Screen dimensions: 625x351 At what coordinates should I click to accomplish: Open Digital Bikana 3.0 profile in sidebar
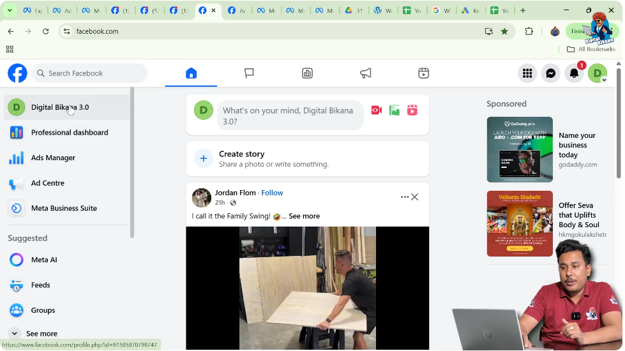67,107
